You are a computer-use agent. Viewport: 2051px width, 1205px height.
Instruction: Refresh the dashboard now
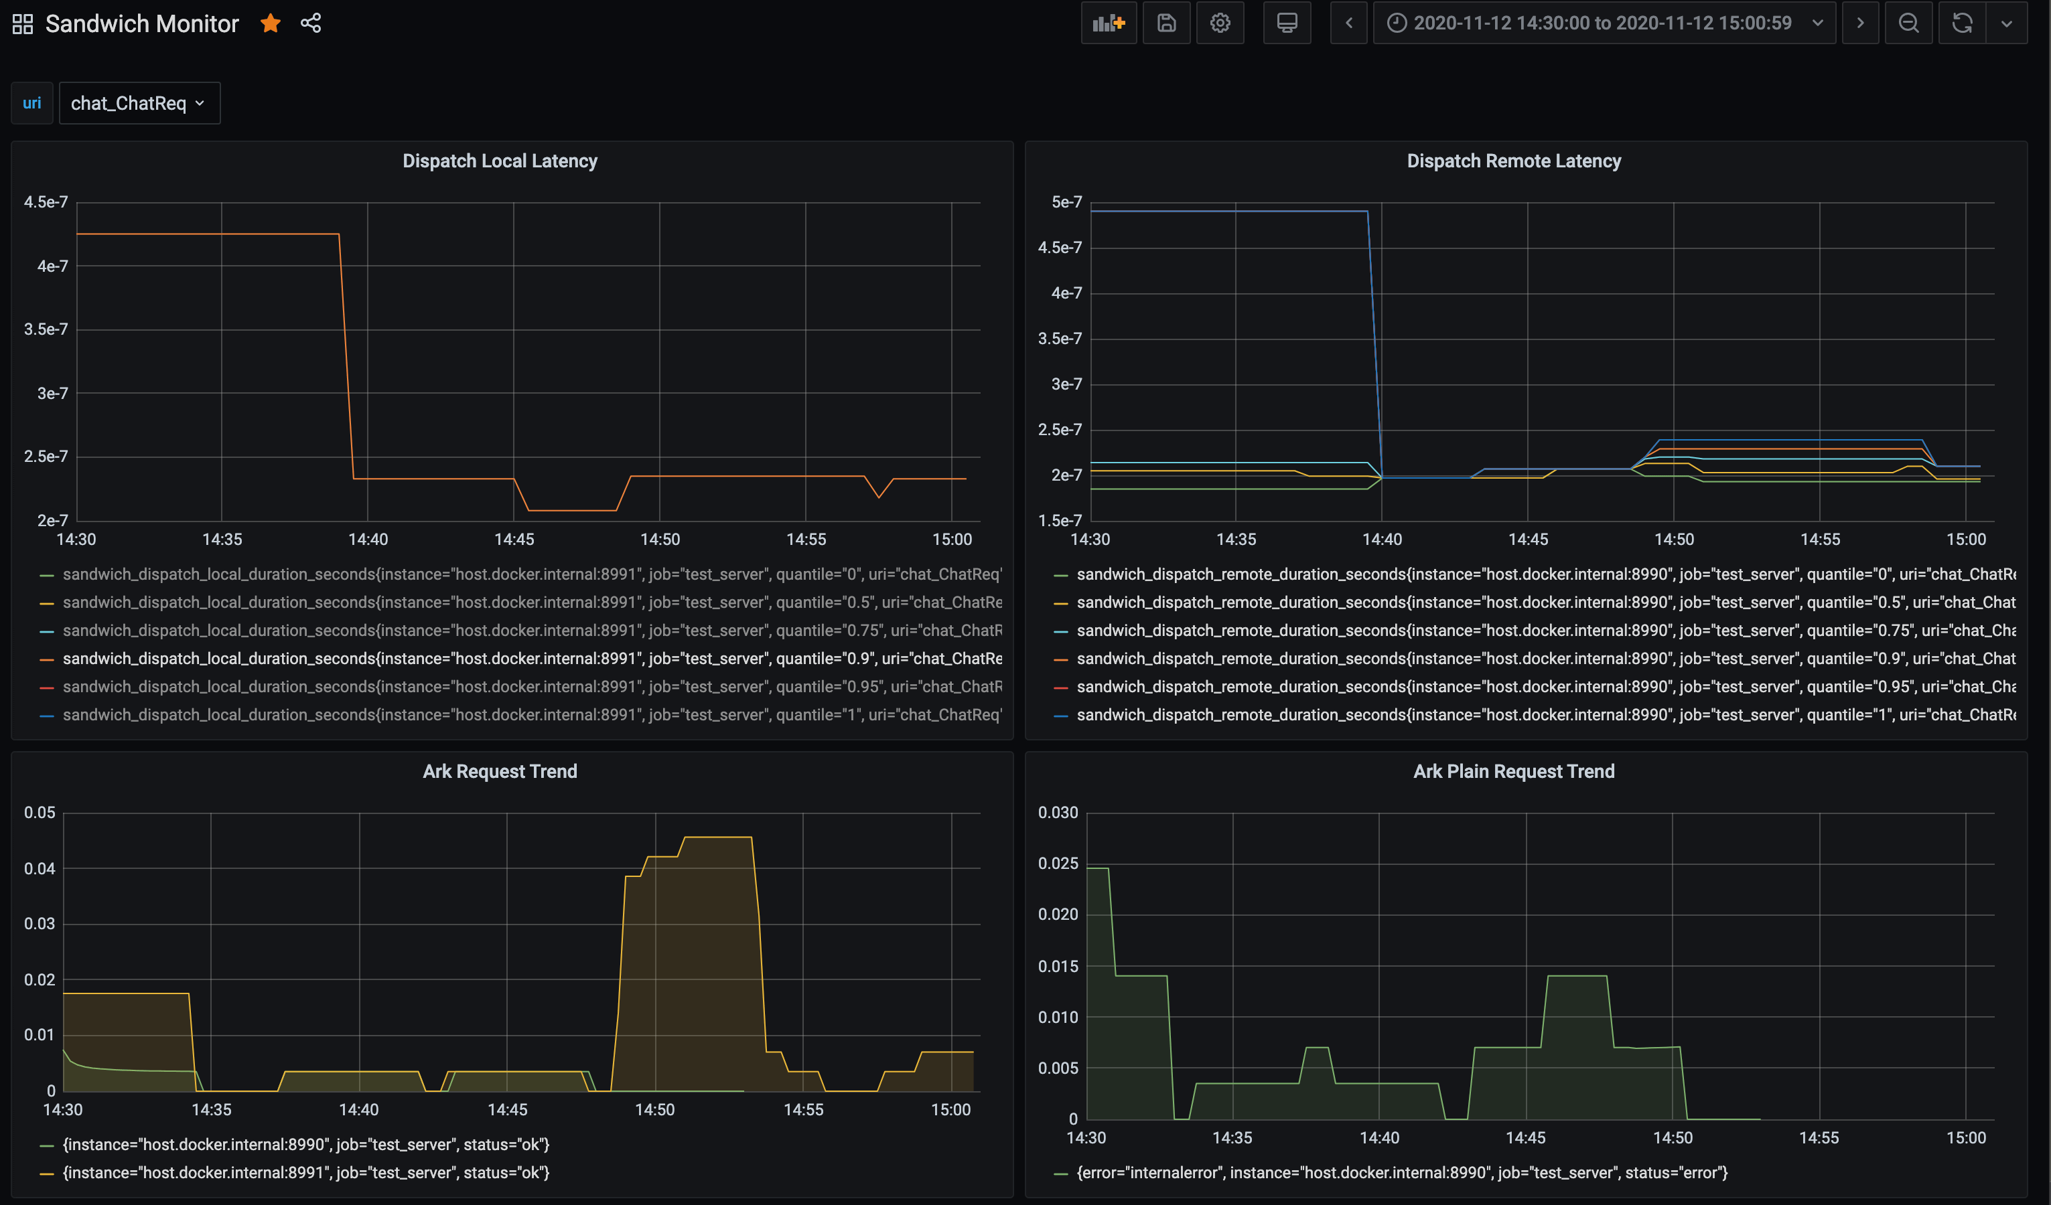click(1961, 23)
